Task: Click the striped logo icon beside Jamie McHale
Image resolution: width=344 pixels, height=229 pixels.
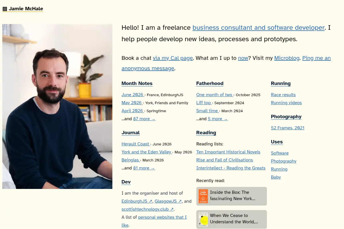Action: [5, 9]
